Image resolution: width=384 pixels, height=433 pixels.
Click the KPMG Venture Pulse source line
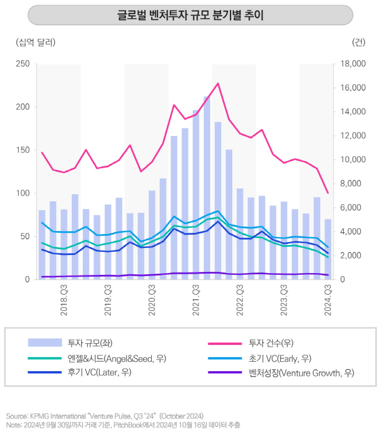105,415
